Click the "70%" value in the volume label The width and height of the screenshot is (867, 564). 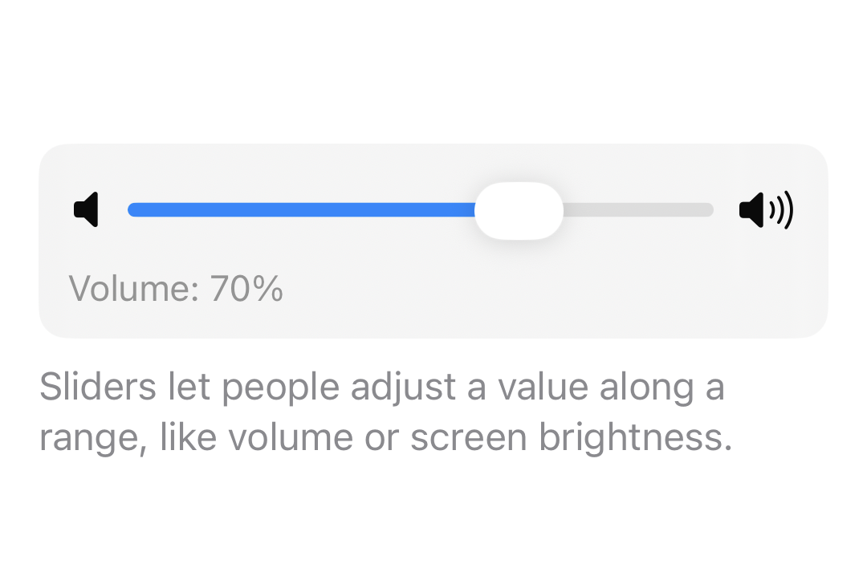click(246, 289)
